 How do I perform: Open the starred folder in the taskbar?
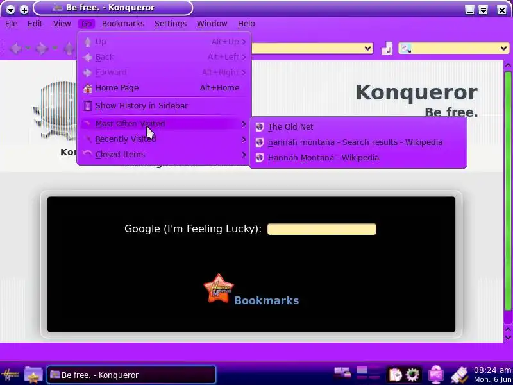(33, 375)
